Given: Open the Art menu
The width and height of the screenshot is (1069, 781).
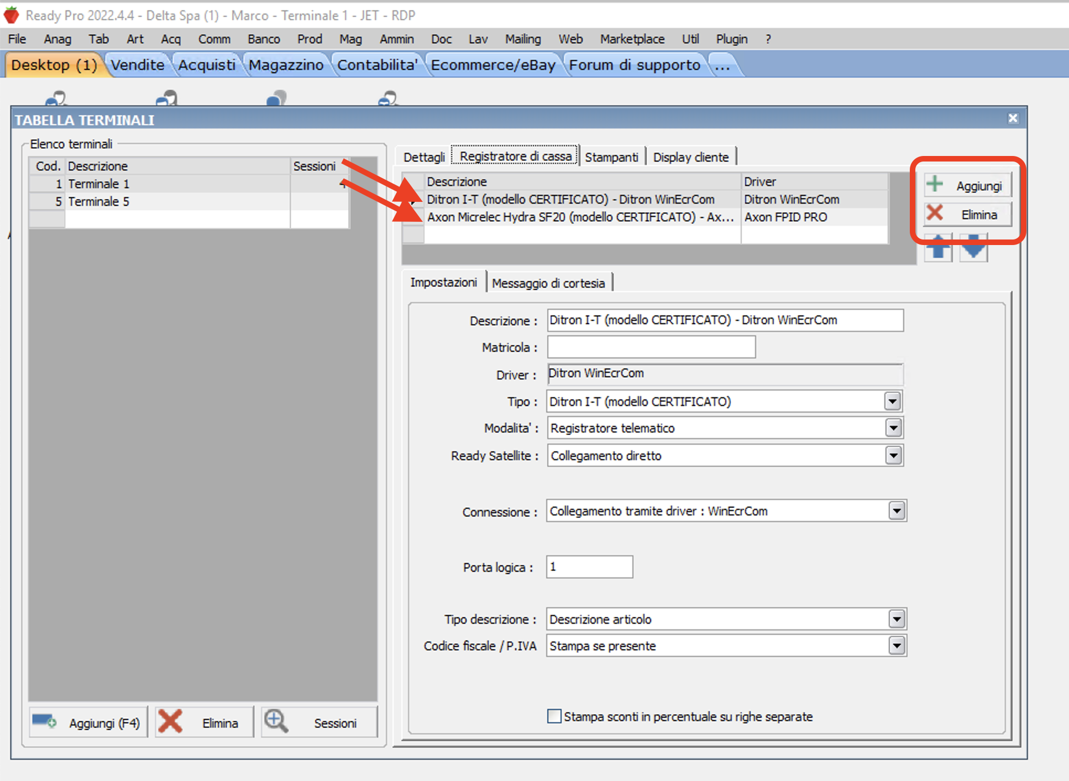Looking at the screenshot, I should [x=135, y=39].
